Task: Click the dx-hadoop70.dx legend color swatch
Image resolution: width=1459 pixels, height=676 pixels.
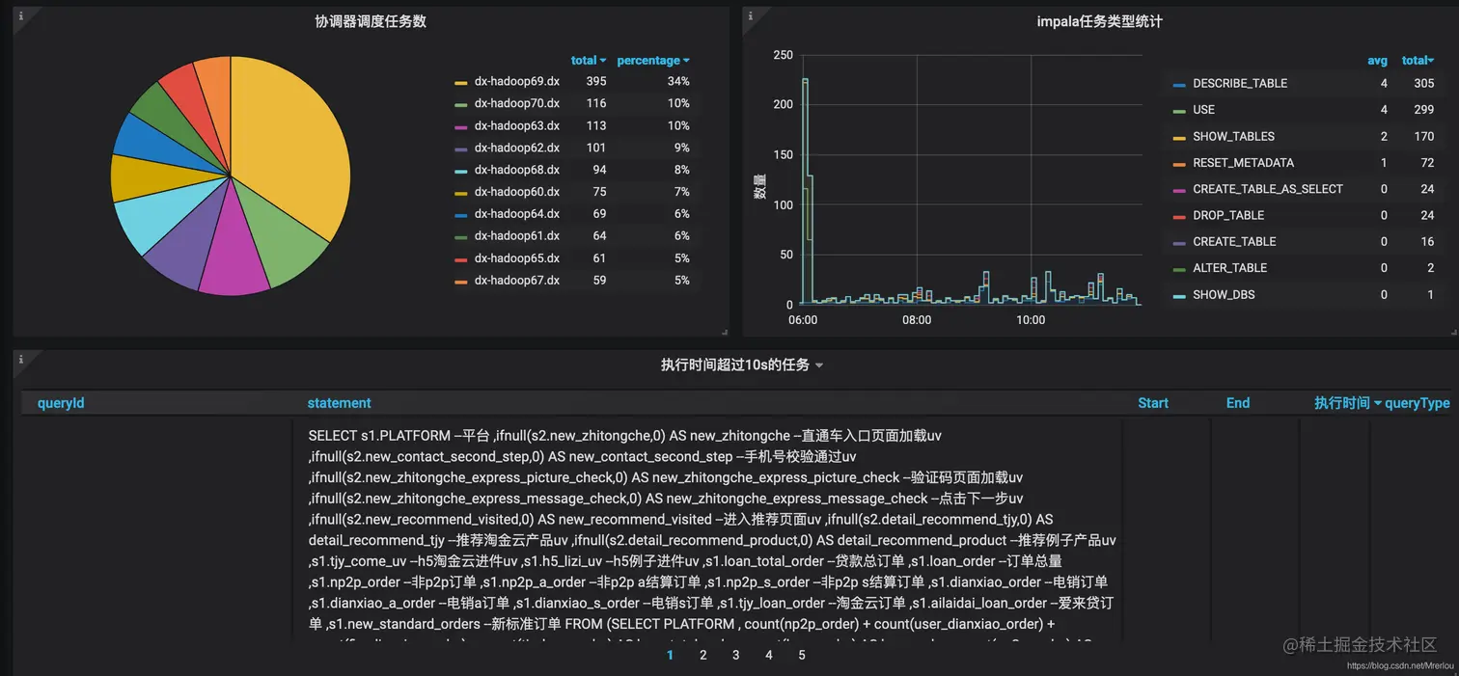Action: (461, 104)
